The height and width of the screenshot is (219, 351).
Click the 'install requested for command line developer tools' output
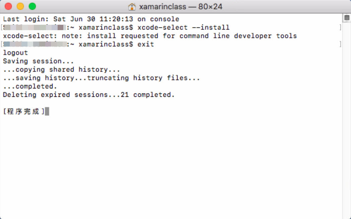coord(192,36)
